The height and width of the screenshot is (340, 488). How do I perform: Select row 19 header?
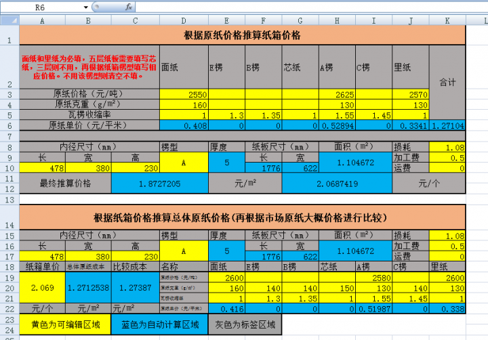click(x=9, y=277)
